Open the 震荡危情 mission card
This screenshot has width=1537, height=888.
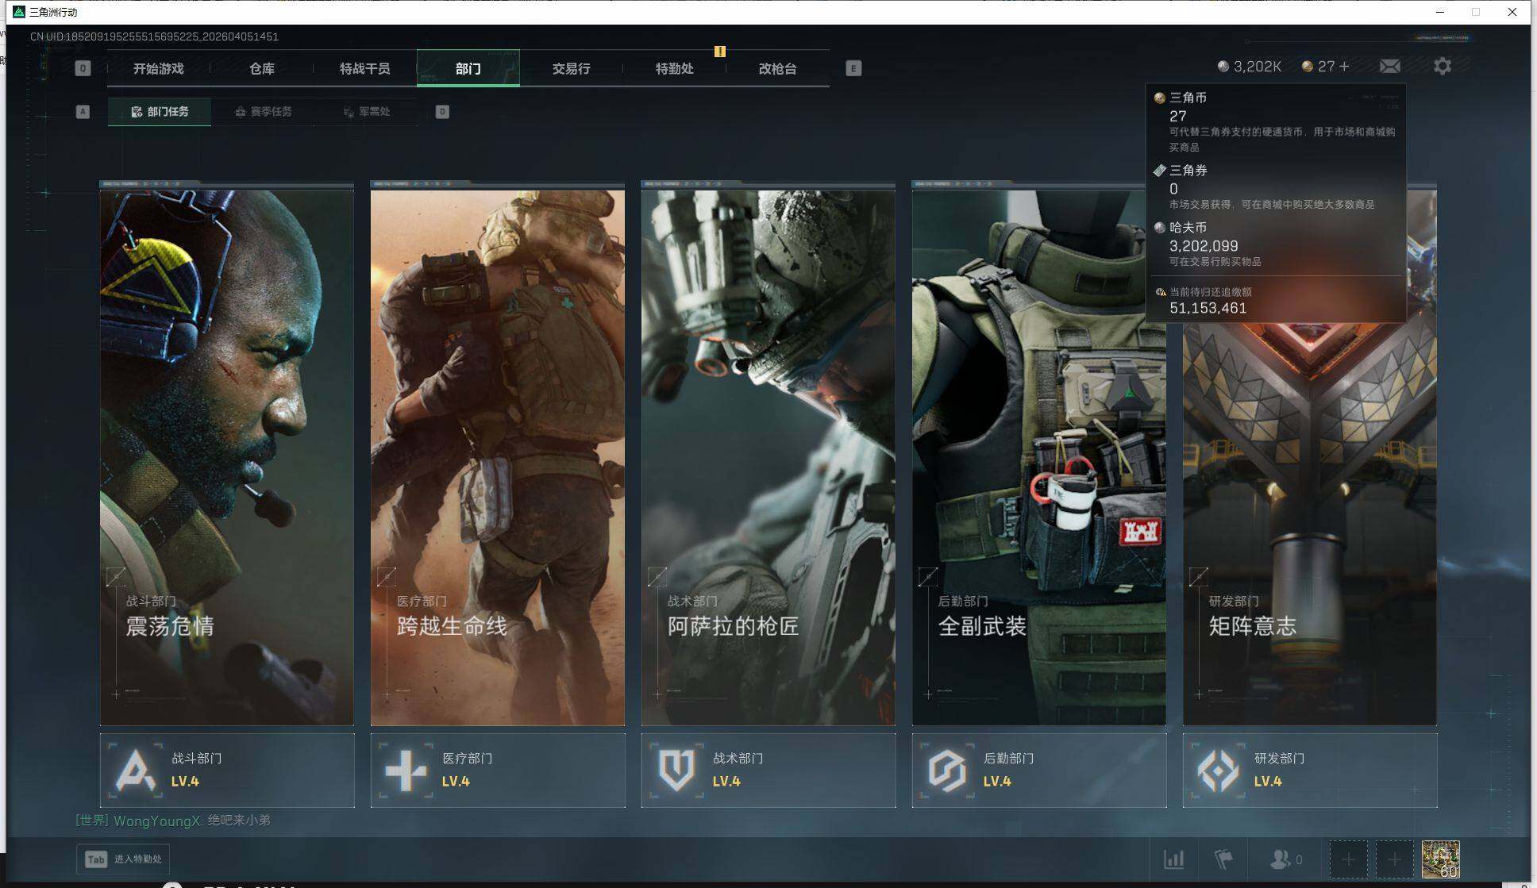coord(227,457)
